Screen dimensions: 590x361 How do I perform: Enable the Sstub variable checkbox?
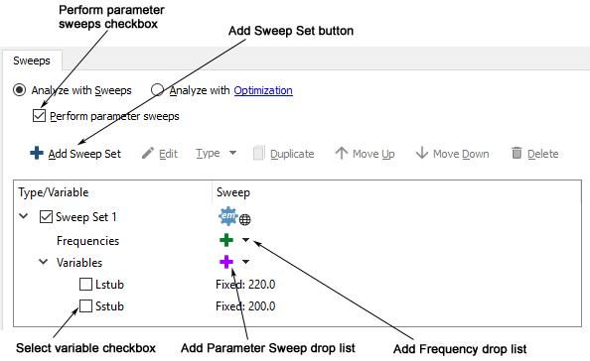[85, 305]
